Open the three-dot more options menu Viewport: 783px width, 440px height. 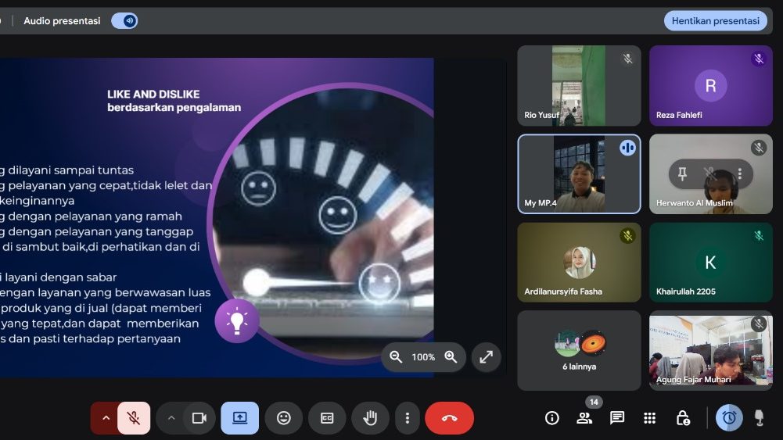click(x=407, y=418)
